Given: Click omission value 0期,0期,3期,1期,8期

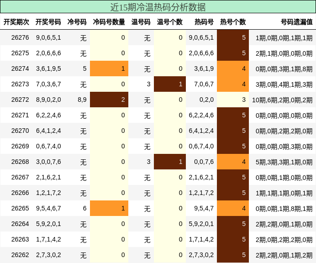Looking at the screenshot, I should pyautogui.click(x=284, y=68).
